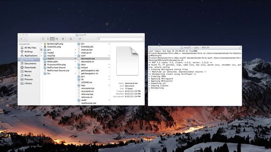
Task: Open the gear Action menu in Finder
Action: tap(64, 39)
